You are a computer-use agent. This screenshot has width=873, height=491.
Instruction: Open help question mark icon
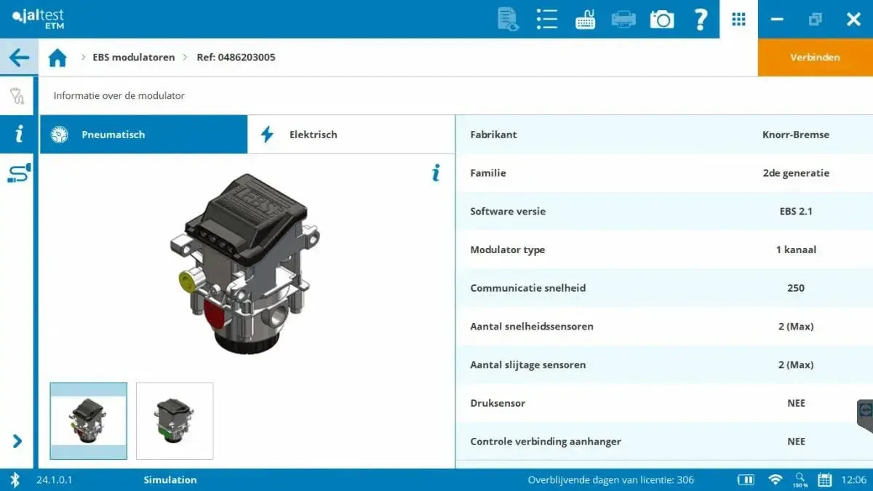700,19
